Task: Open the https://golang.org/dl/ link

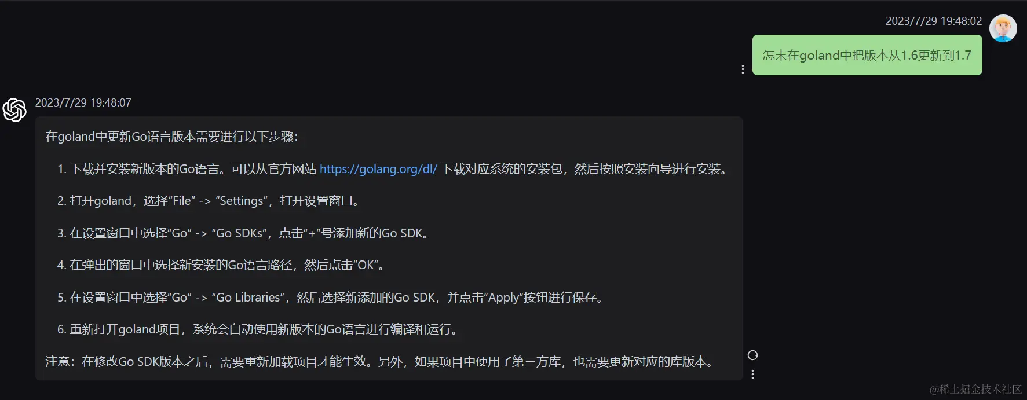Action: click(x=378, y=169)
